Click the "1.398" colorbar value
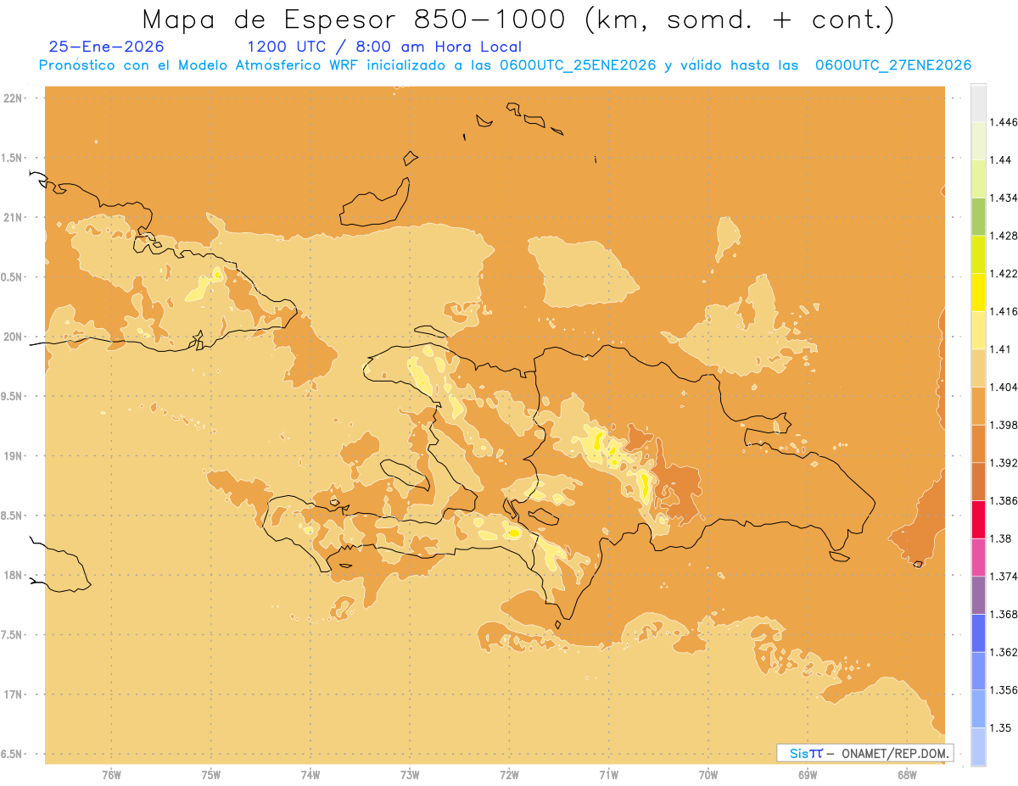This screenshot has width=1018, height=786. point(1004,425)
